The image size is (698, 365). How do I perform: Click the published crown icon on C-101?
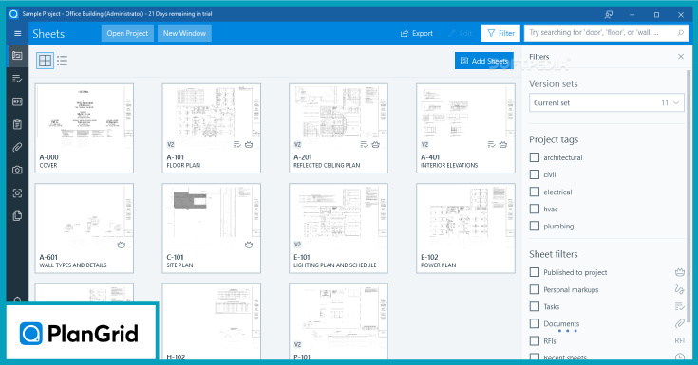[x=249, y=245]
